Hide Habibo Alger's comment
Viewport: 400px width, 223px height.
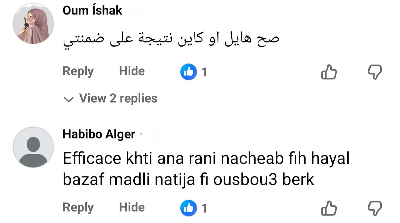(132, 208)
